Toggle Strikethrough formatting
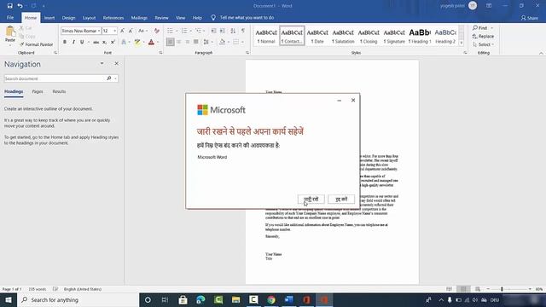 pos(96,42)
